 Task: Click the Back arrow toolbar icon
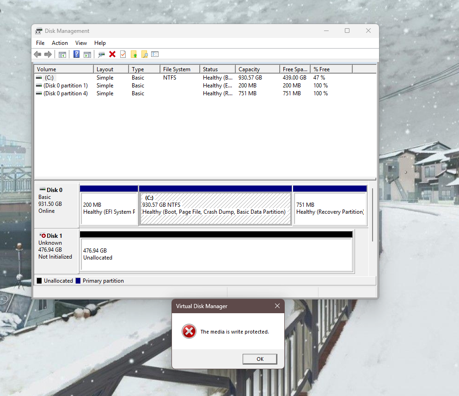(x=37, y=55)
